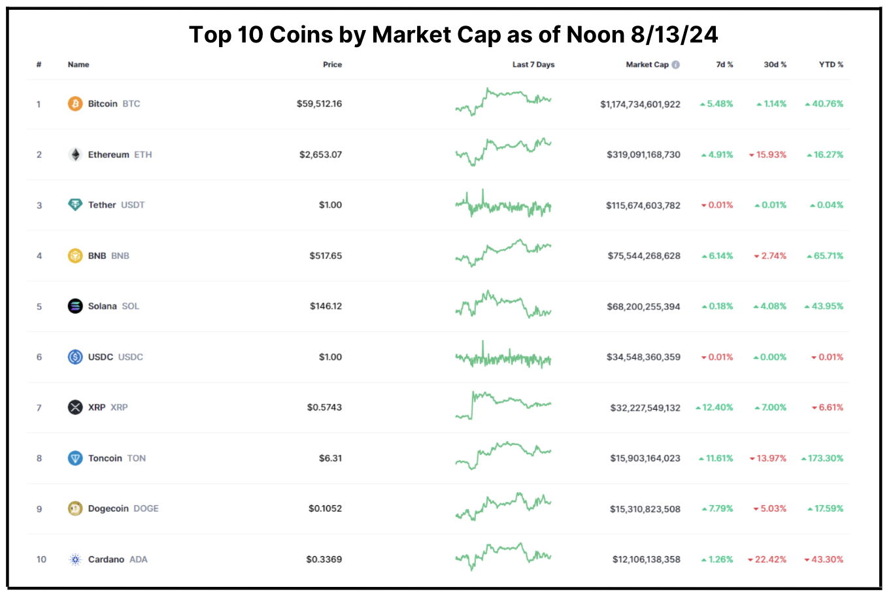Select the 30d % column header

[775, 64]
